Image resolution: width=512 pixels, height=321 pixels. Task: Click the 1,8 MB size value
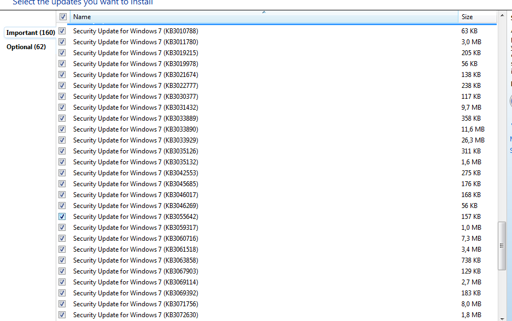tap(471, 315)
